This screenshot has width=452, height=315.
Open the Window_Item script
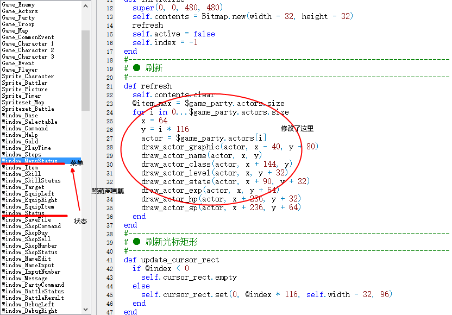[20, 167]
